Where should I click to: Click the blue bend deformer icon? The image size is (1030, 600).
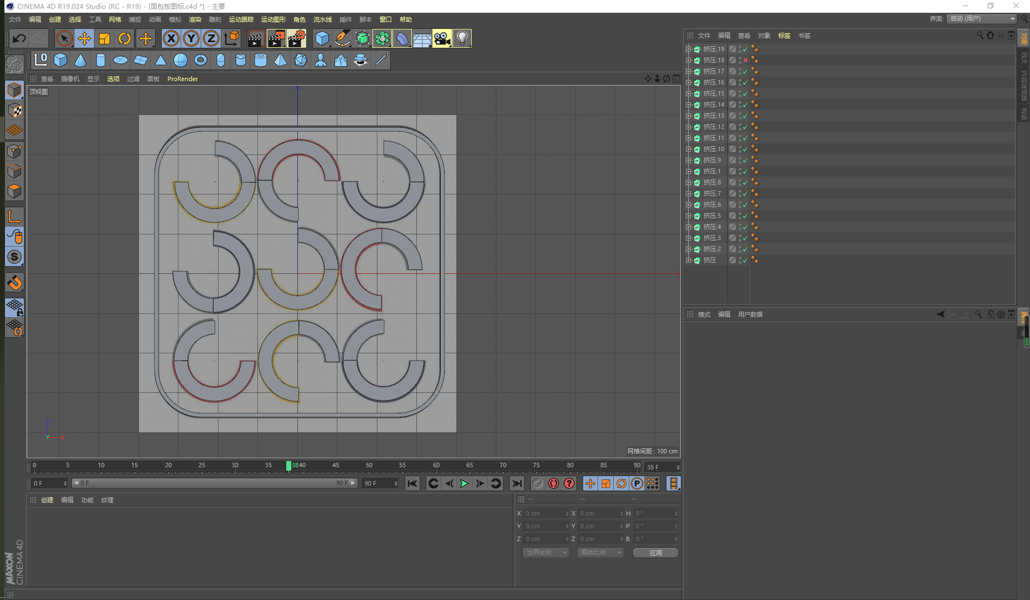(402, 38)
